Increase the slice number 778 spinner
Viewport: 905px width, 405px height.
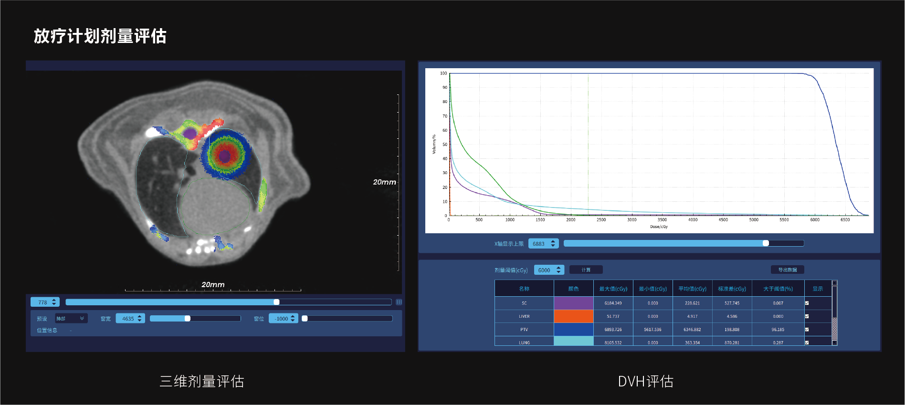tap(54, 300)
